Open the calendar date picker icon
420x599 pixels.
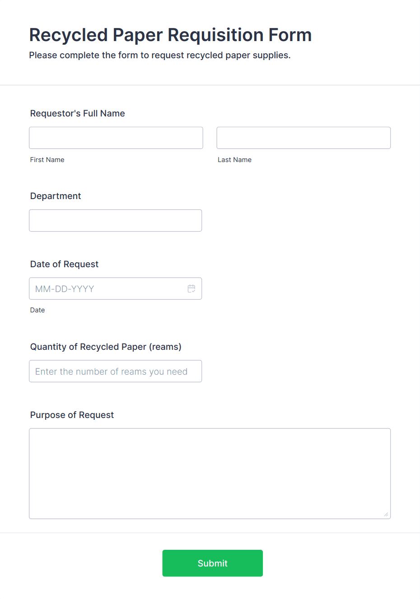click(191, 288)
